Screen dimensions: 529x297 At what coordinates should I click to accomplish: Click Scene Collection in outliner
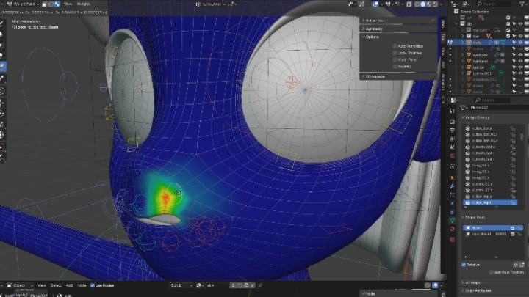tap(475, 11)
